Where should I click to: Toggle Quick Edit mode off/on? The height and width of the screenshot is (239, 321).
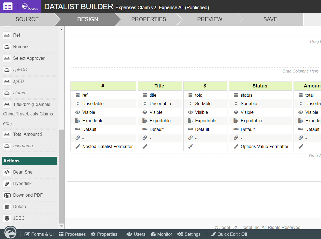(x=229, y=234)
